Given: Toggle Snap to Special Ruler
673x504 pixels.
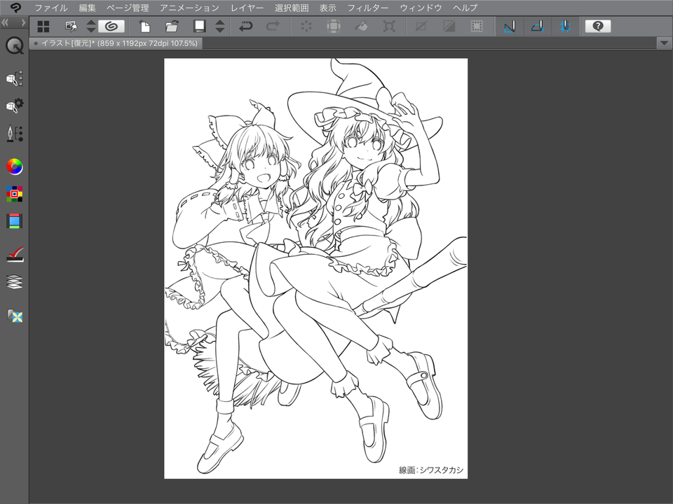Looking at the screenshot, I should coord(536,26).
